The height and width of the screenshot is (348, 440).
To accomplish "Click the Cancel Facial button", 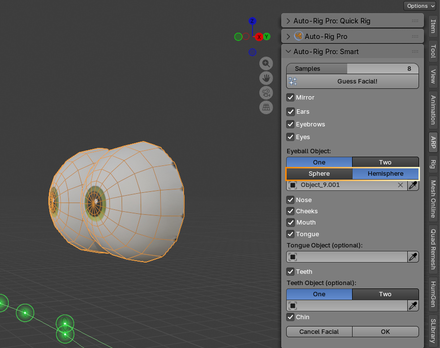I will pyautogui.click(x=319, y=332).
